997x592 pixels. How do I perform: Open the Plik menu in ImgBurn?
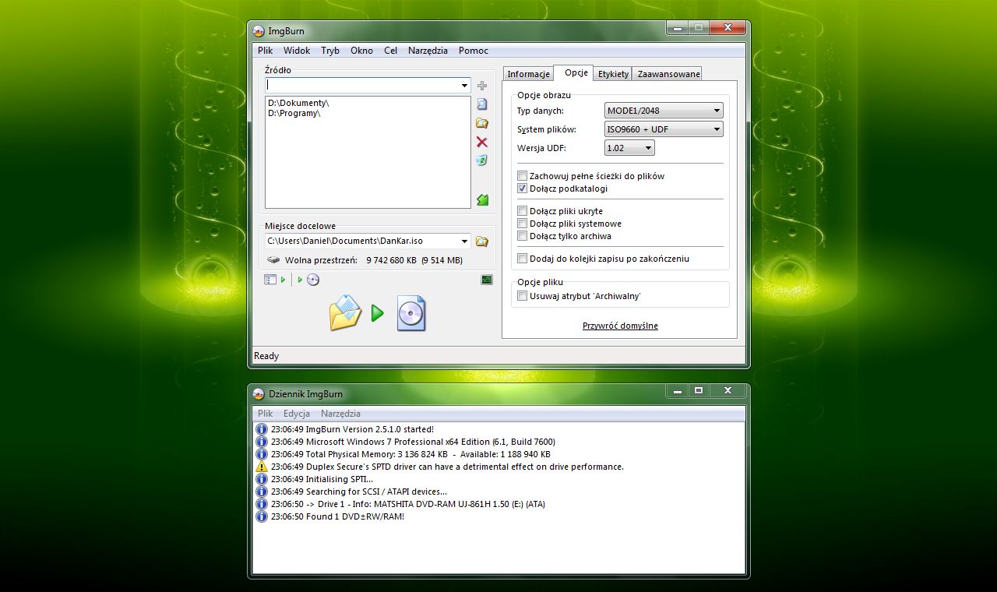(x=265, y=51)
